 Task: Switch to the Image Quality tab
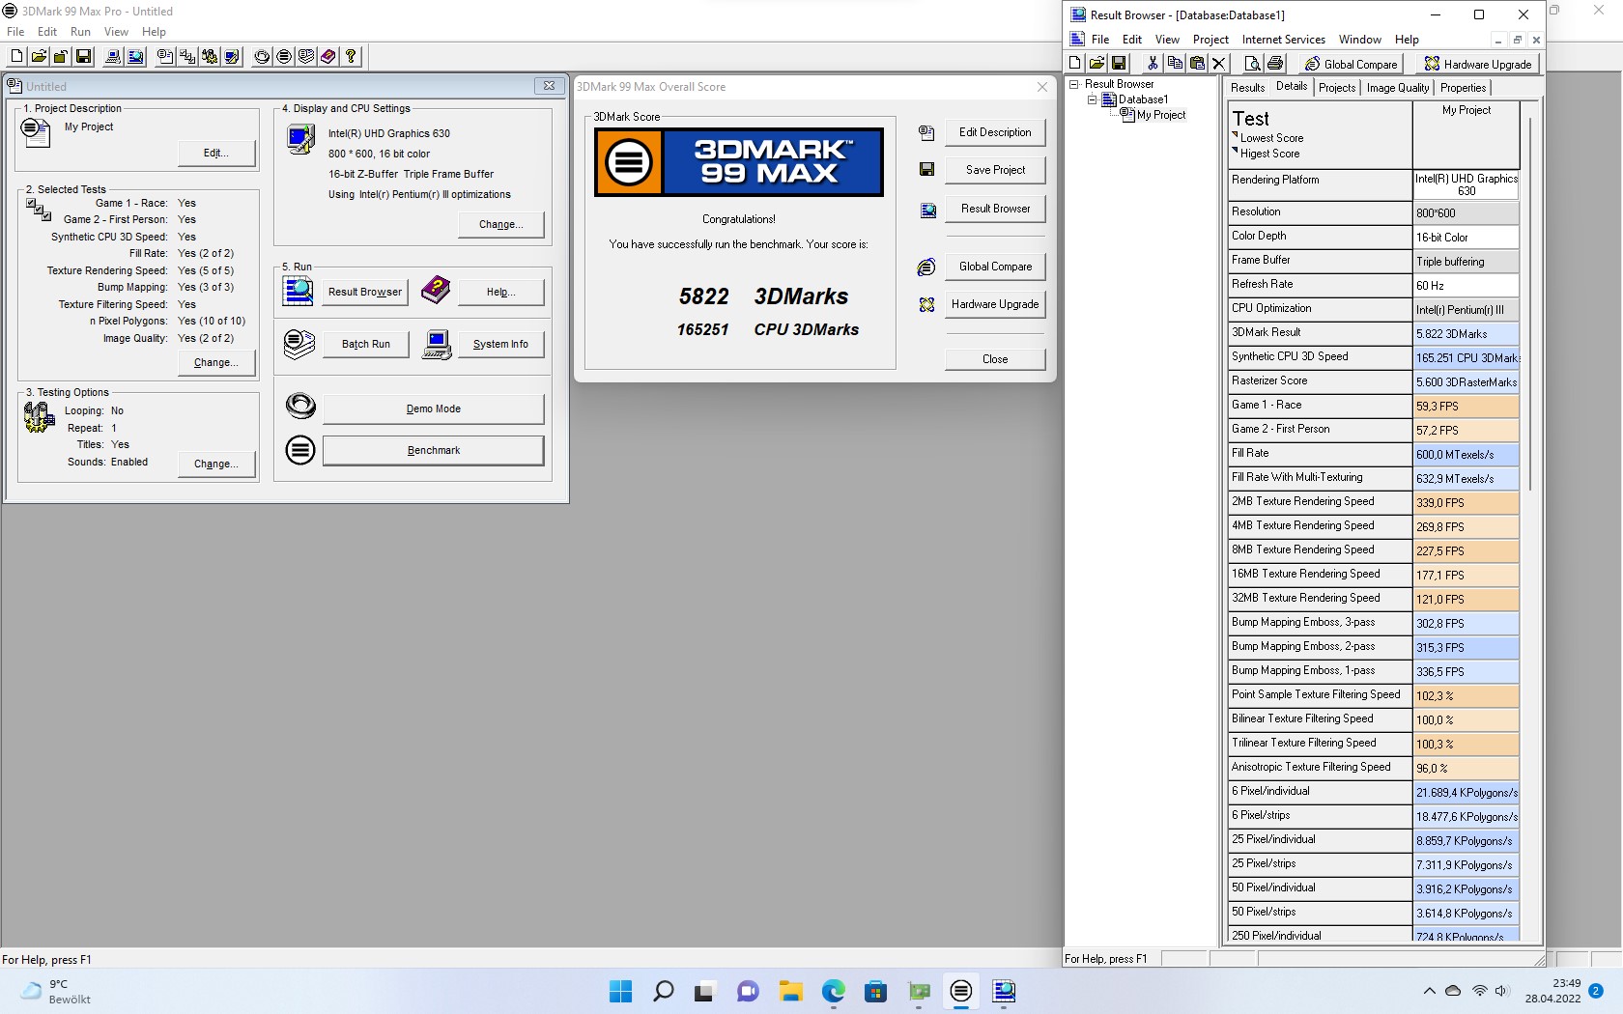1397,88
